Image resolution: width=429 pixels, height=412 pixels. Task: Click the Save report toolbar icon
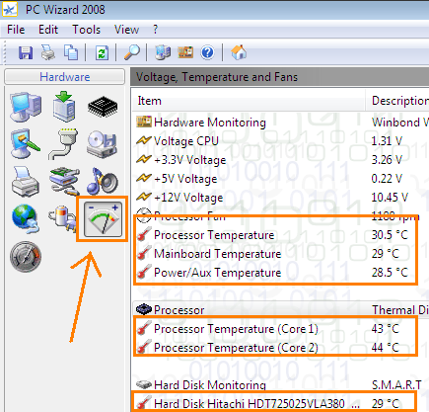pyautogui.click(x=26, y=52)
